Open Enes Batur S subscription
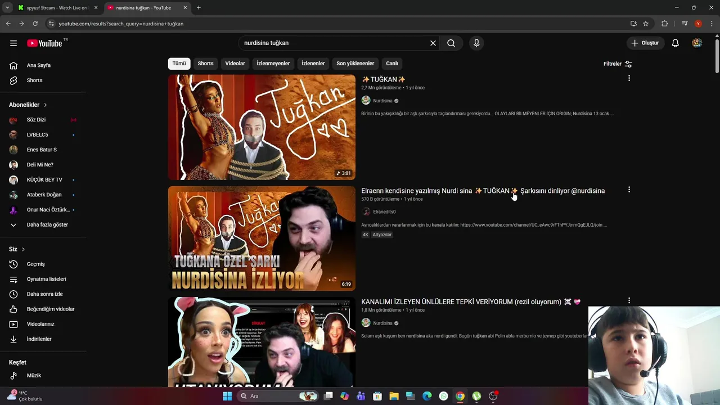Image resolution: width=720 pixels, height=405 pixels. [x=43, y=150]
